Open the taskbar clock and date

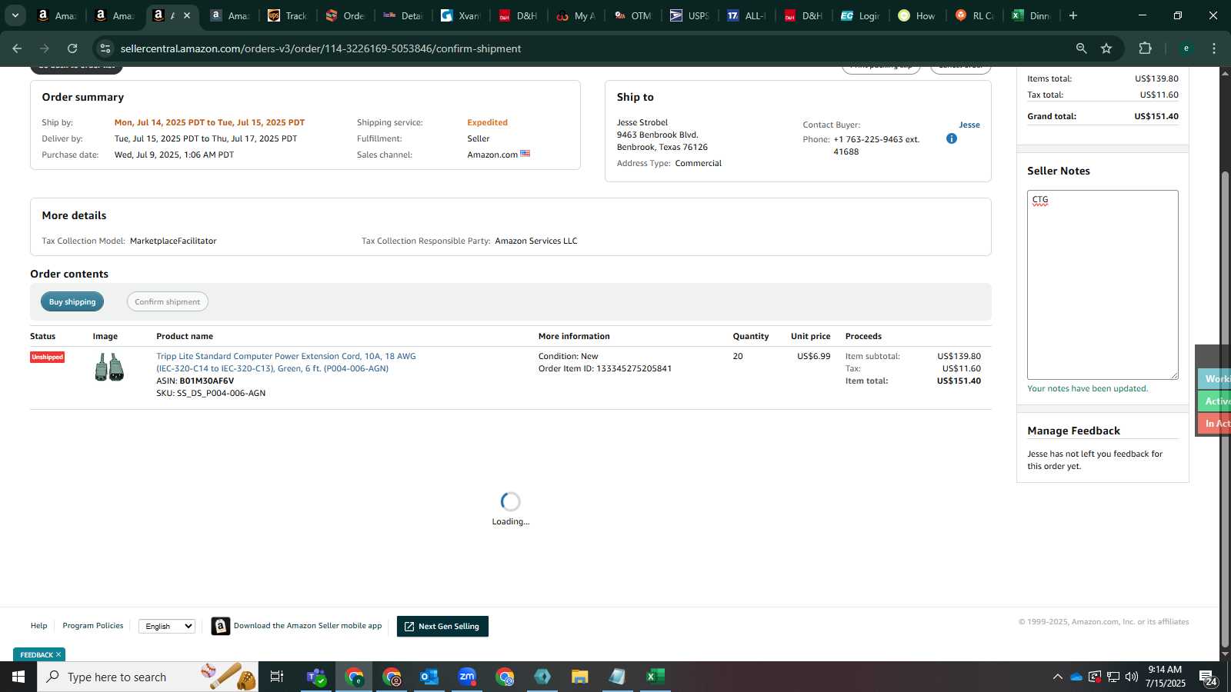pyautogui.click(x=1165, y=677)
